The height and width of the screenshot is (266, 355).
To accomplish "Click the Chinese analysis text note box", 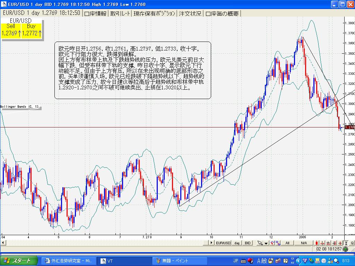I will point(133,70).
